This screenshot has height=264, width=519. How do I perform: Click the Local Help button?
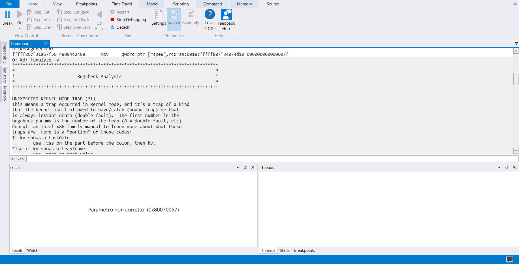(x=210, y=19)
